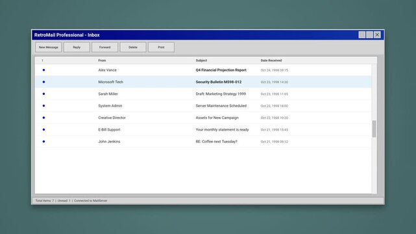Image resolution: width=416 pixels, height=234 pixels.
Task: Click the RetroMail Professional - Inbox title bar
Action: tap(208, 35)
